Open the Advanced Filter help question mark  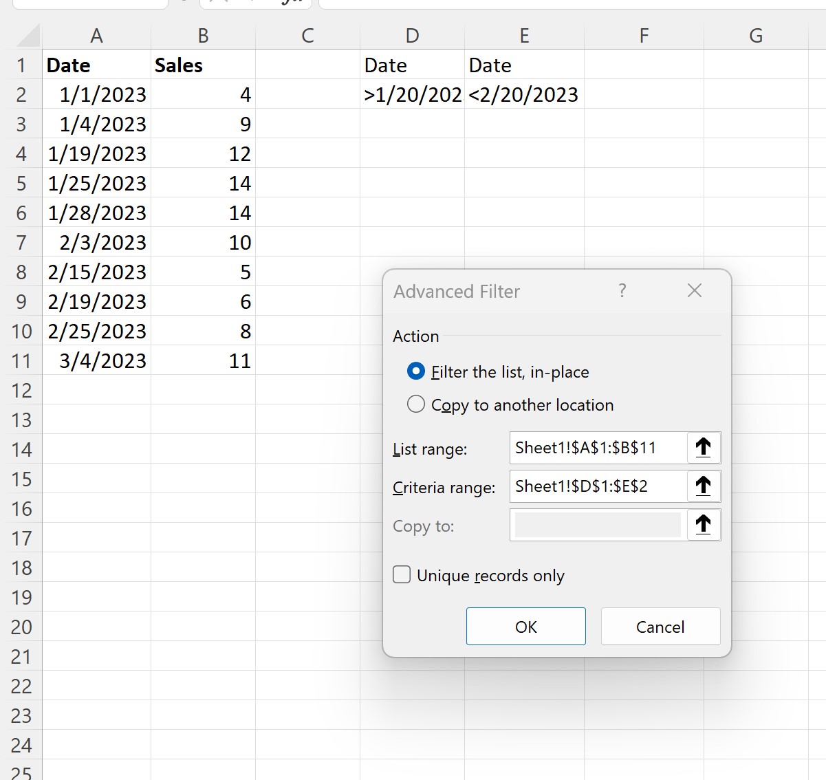[x=622, y=291]
